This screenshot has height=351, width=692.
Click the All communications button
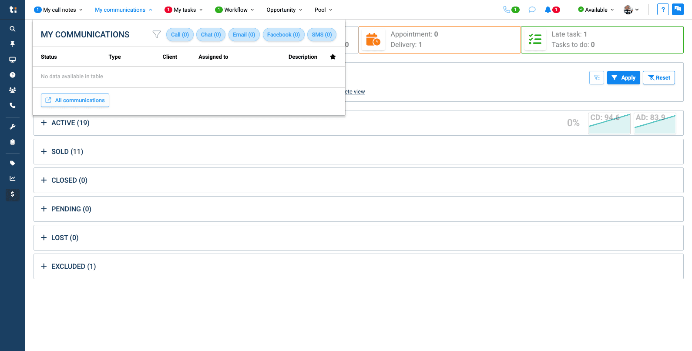pos(75,100)
